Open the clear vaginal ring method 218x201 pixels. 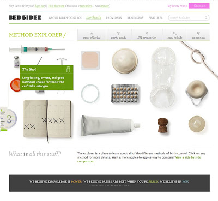coord(90,94)
